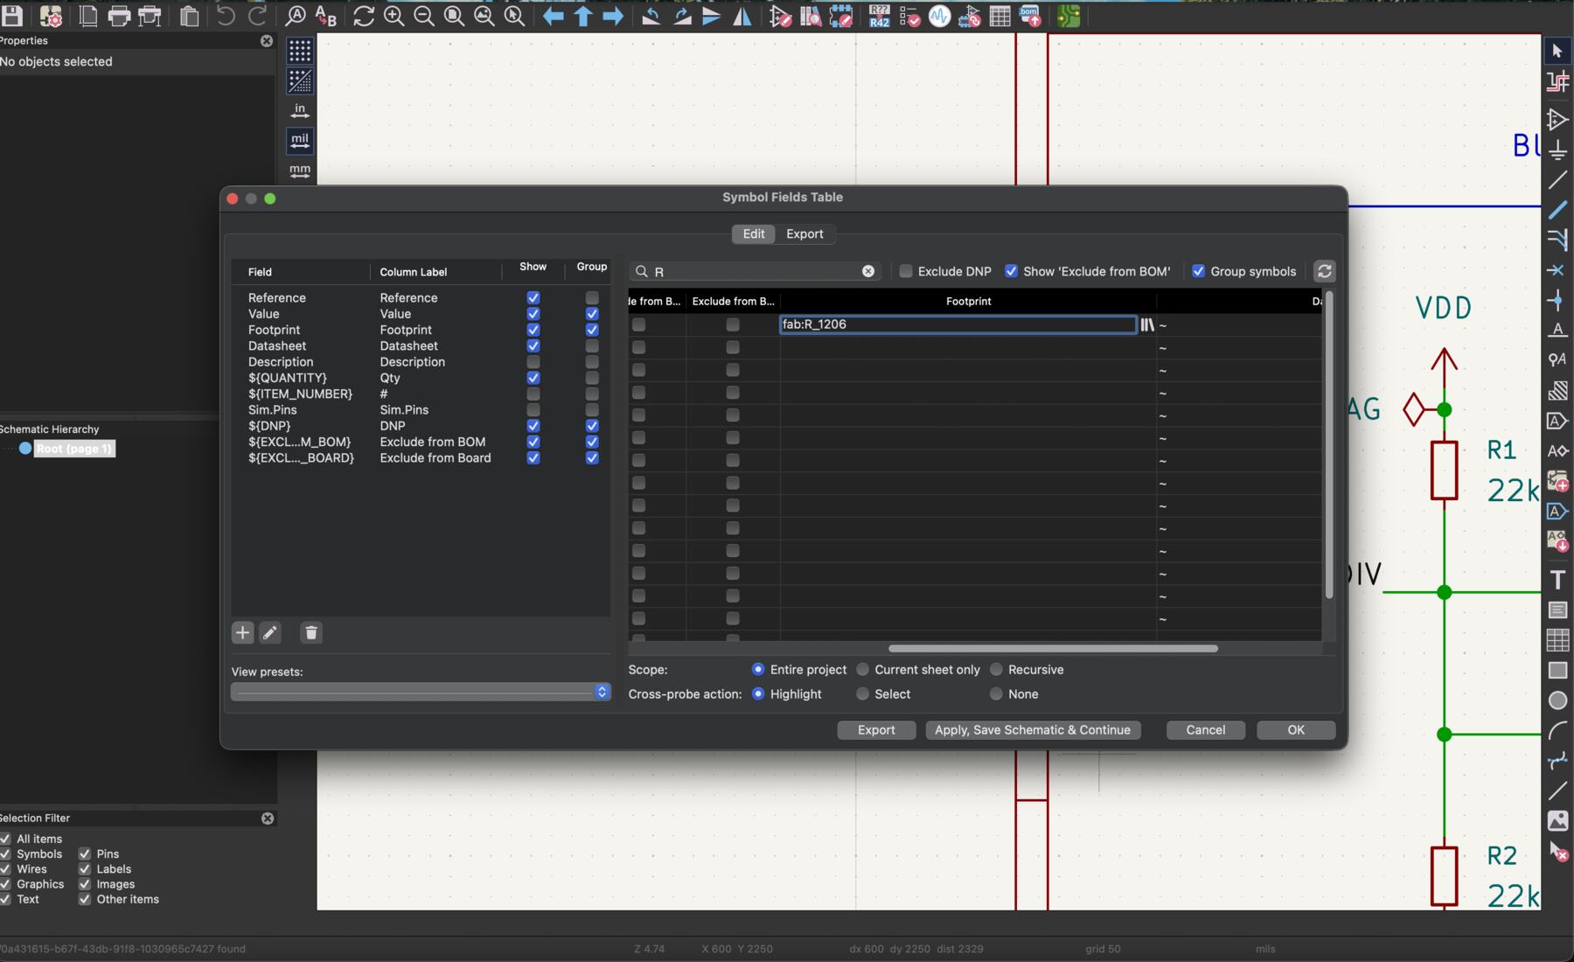Click Apply, Save Schematic & Continue
Viewport: 1574px width, 962px height.
(x=1032, y=730)
